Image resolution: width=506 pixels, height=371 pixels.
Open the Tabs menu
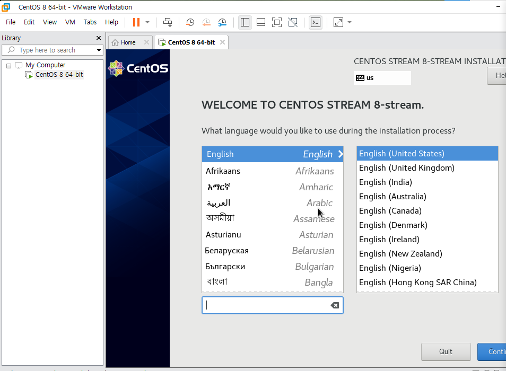(90, 22)
